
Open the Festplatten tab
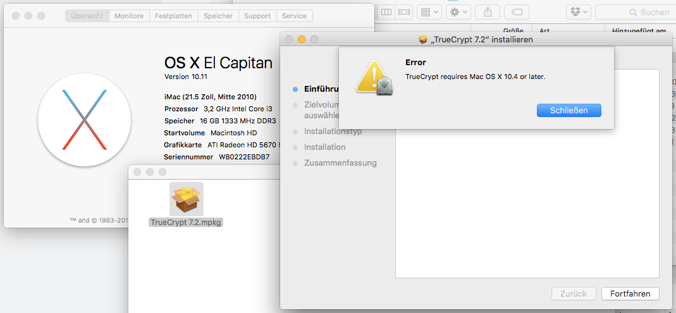click(174, 16)
